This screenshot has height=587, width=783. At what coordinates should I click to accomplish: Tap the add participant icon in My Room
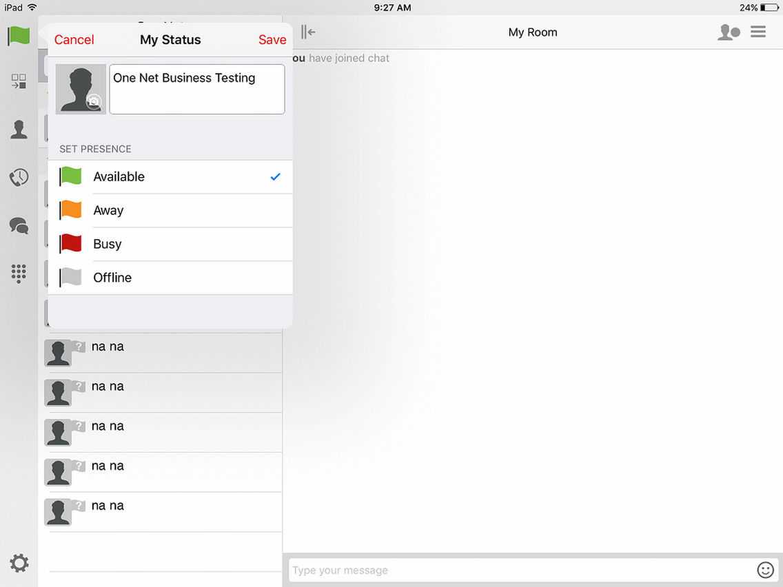tap(729, 32)
